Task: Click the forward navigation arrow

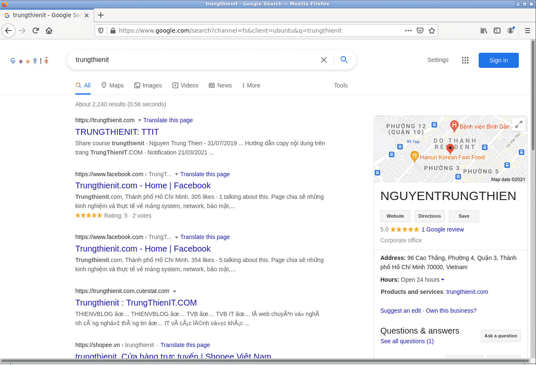Action: 22,31
